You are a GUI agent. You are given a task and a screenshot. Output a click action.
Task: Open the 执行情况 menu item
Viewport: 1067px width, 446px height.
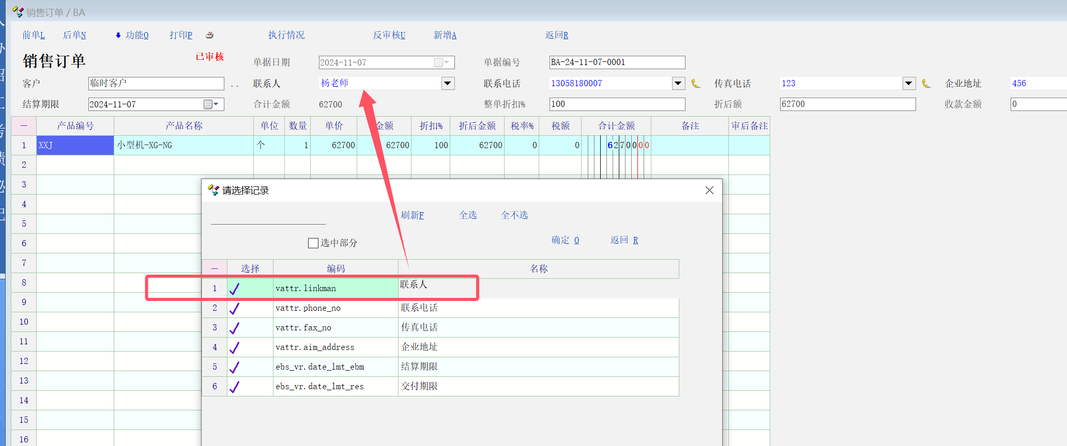(x=286, y=35)
